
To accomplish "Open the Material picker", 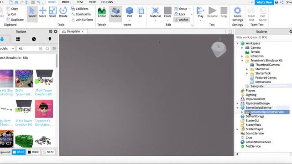I will click(155, 12).
